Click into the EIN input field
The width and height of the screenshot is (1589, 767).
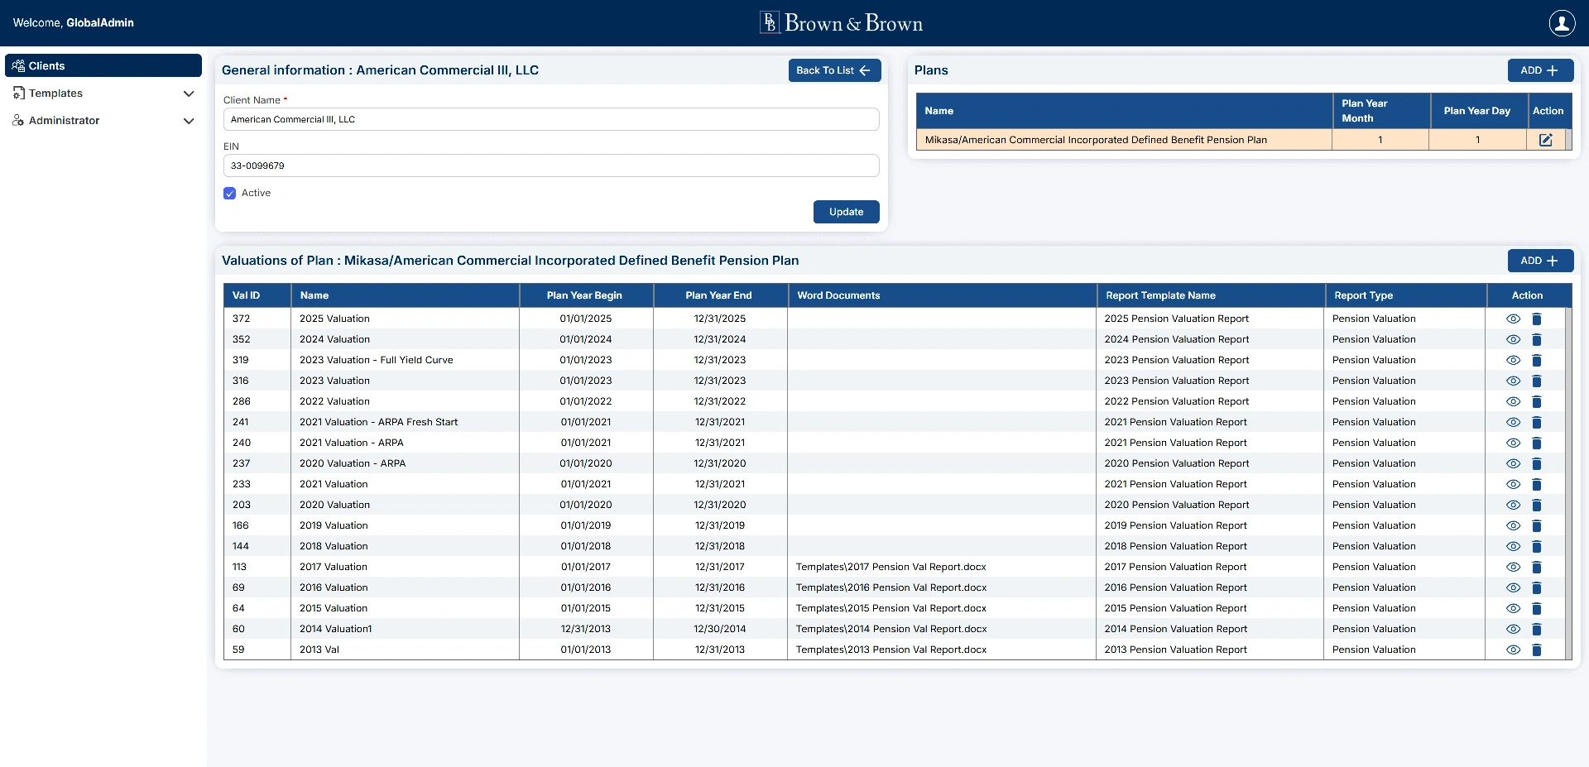pyautogui.click(x=550, y=166)
